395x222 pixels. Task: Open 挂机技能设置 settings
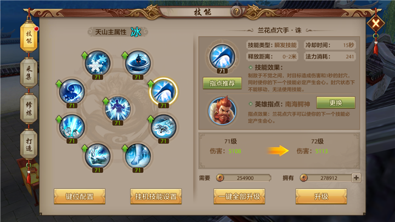[156, 196]
